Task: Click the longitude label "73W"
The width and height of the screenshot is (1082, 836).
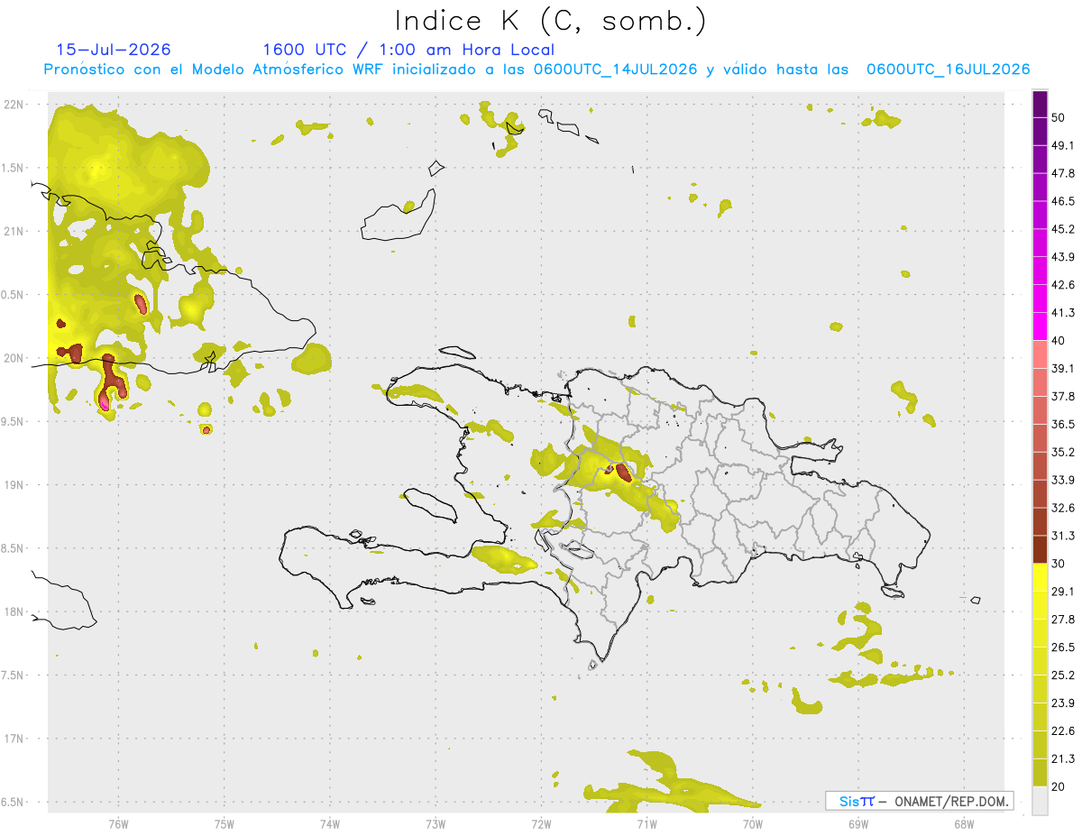Action: tap(436, 823)
